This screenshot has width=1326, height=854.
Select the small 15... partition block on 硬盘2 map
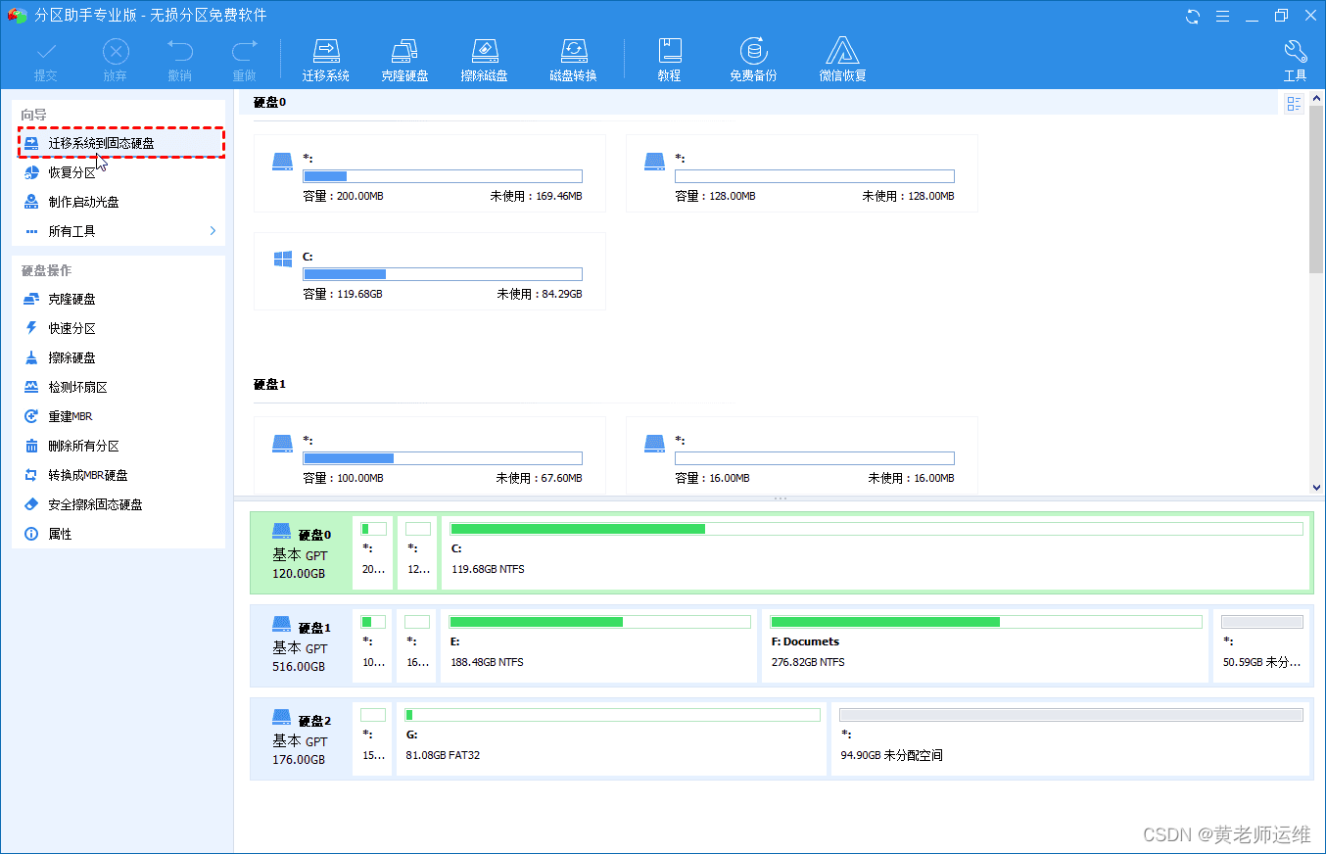point(373,739)
